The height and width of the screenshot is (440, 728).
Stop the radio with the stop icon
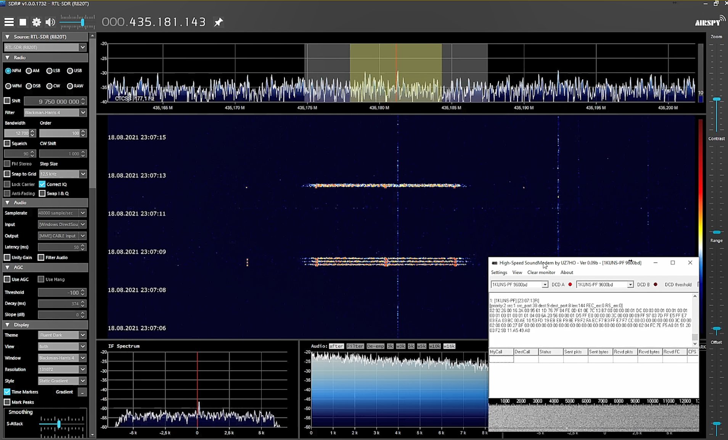22,22
